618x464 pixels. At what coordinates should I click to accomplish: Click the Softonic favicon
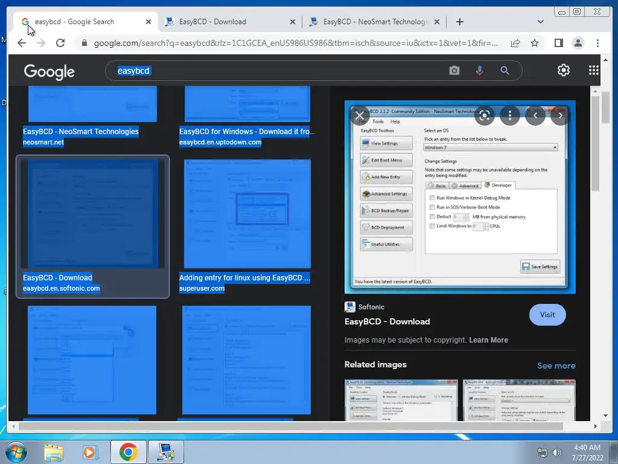coord(349,306)
